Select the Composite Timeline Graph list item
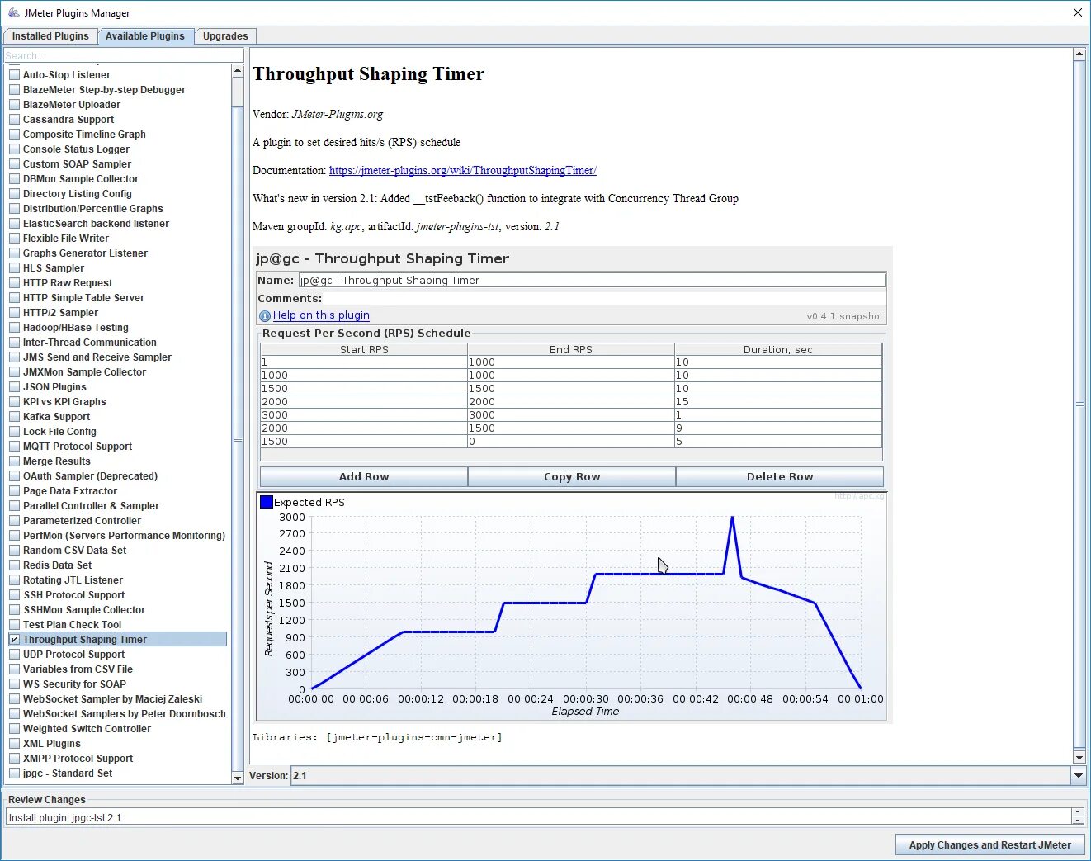This screenshot has width=1091, height=861. [84, 135]
